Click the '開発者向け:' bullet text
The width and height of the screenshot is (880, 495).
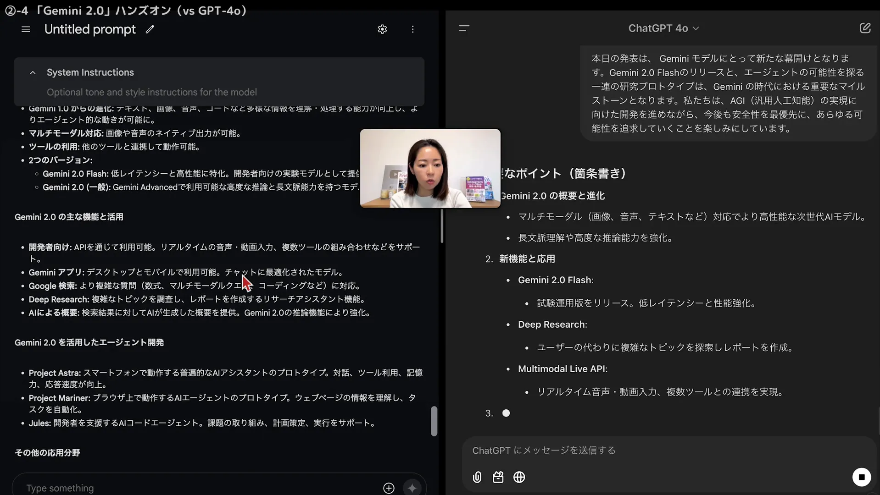pyautogui.click(x=50, y=247)
